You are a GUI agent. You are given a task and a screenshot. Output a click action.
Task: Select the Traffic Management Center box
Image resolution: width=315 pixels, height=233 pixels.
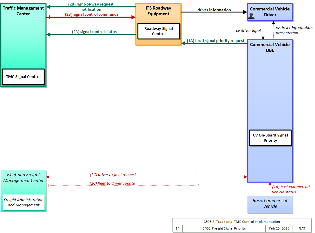[x=23, y=45]
